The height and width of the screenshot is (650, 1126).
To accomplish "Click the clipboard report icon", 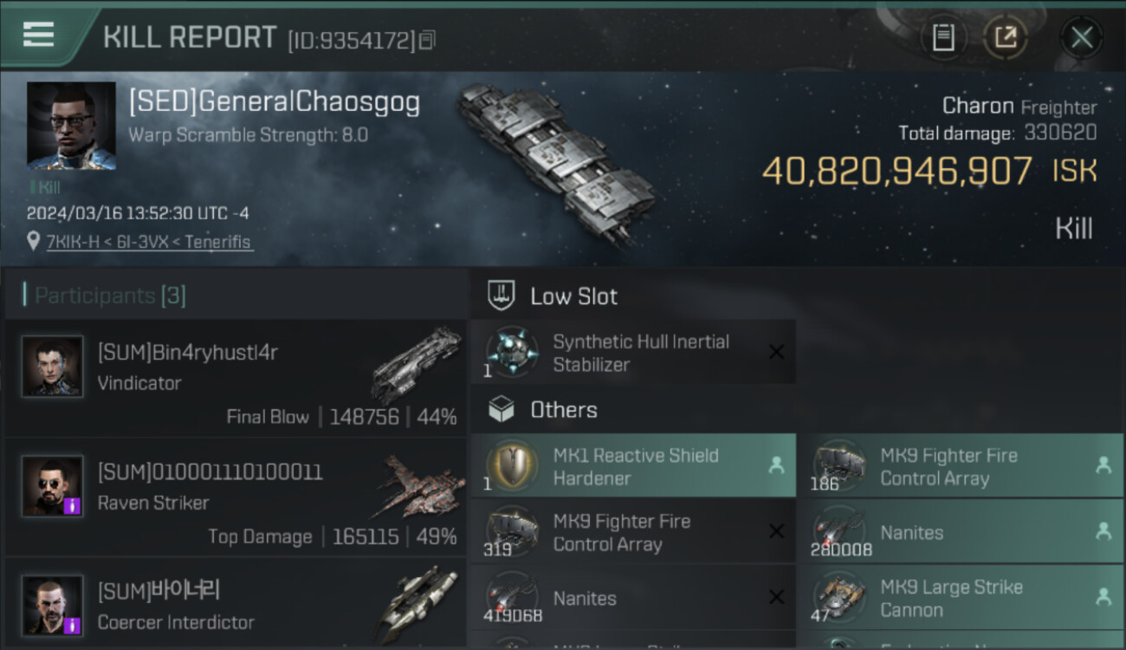I will [943, 37].
